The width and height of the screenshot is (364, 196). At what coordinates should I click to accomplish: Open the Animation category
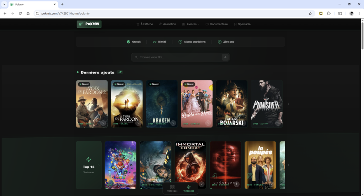pyautogui.click(x=167, y=24)
